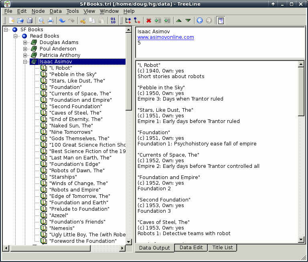Click the Insert Sibling node icon
Viewport: 308px width, 262px height.
(128, 20)
